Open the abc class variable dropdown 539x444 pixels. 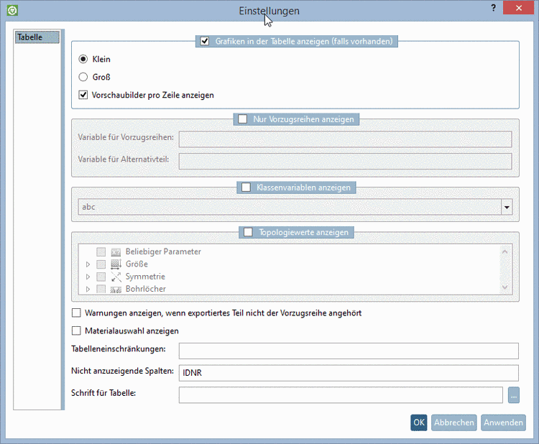(507, 207)
